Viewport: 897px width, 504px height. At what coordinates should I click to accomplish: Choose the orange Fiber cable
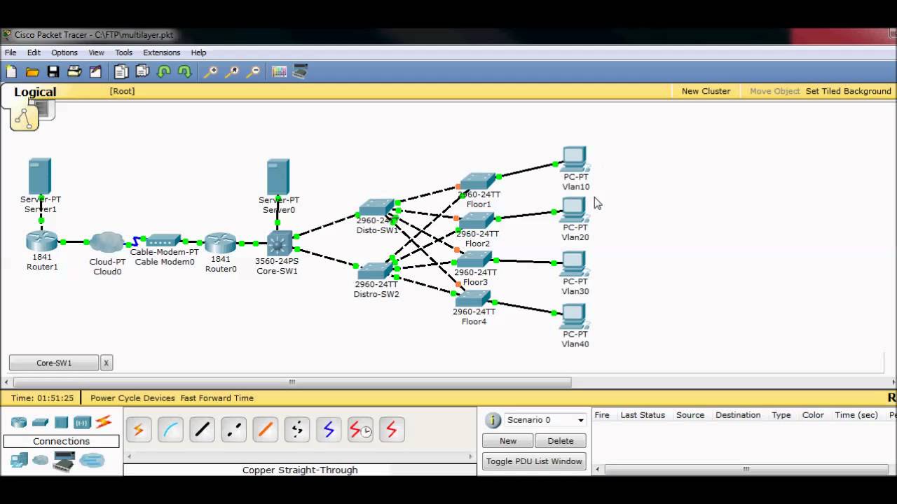pyautogui.click(x=265, y=429)
